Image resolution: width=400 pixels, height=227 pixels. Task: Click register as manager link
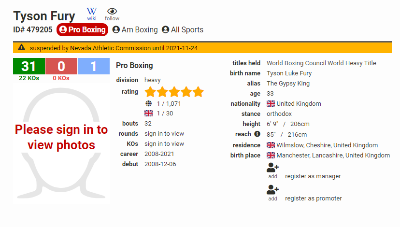click(313, 176)
